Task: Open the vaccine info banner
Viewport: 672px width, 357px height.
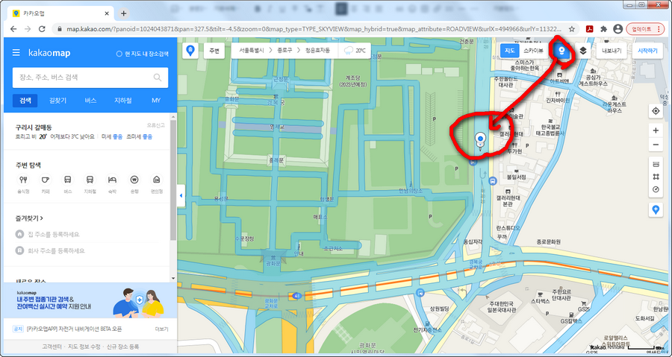Action: click(x=90, y=300)
